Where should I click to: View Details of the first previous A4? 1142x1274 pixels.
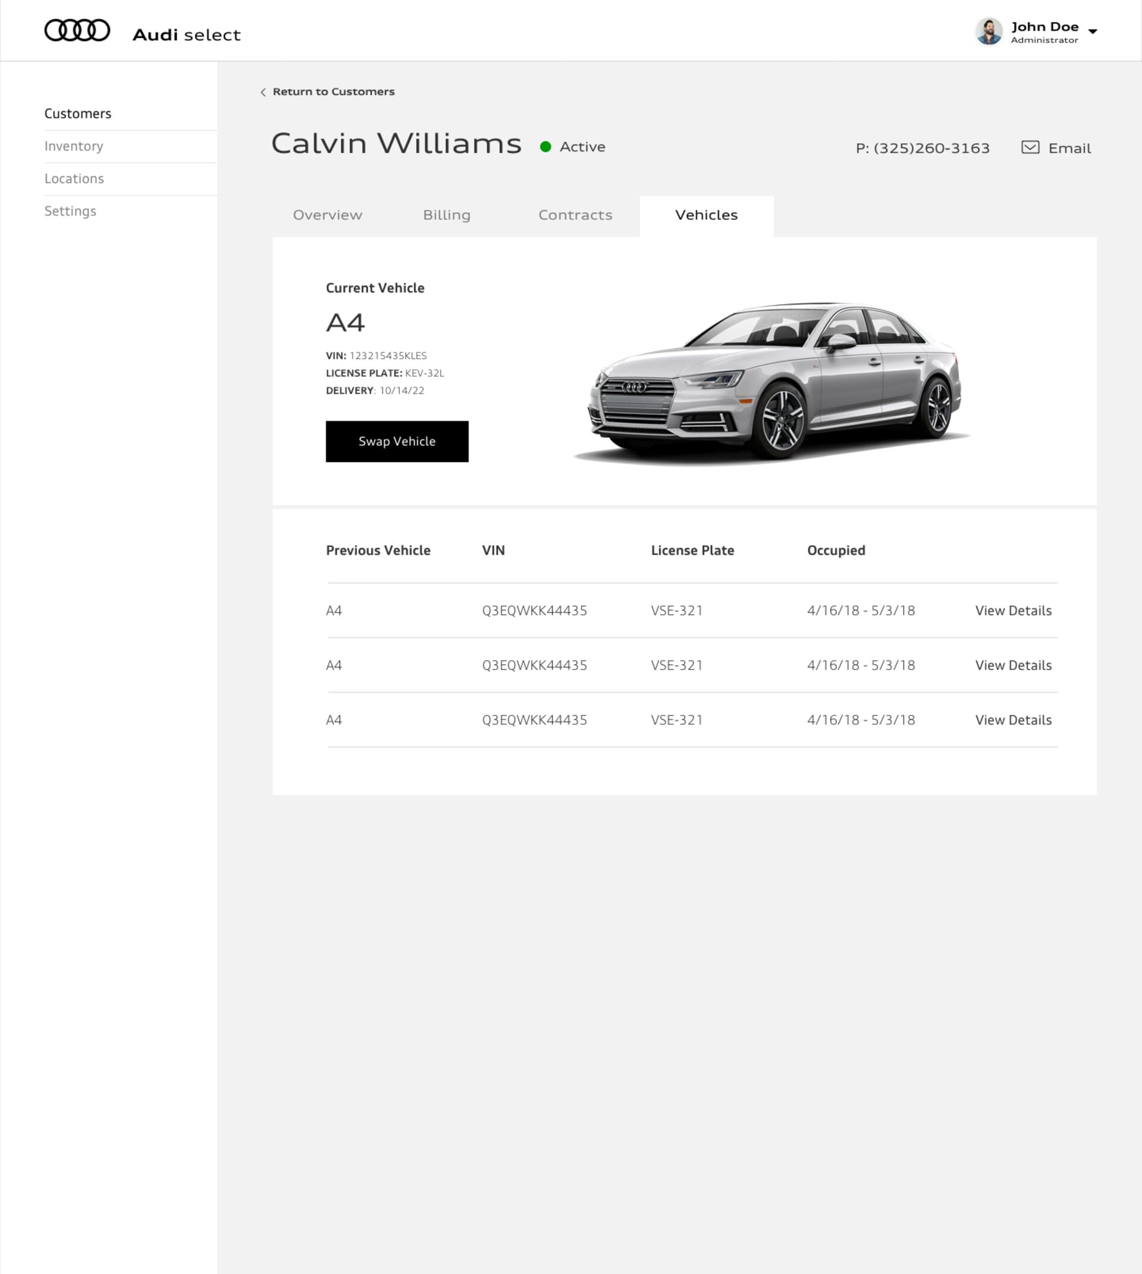[x=1013, y=611]
